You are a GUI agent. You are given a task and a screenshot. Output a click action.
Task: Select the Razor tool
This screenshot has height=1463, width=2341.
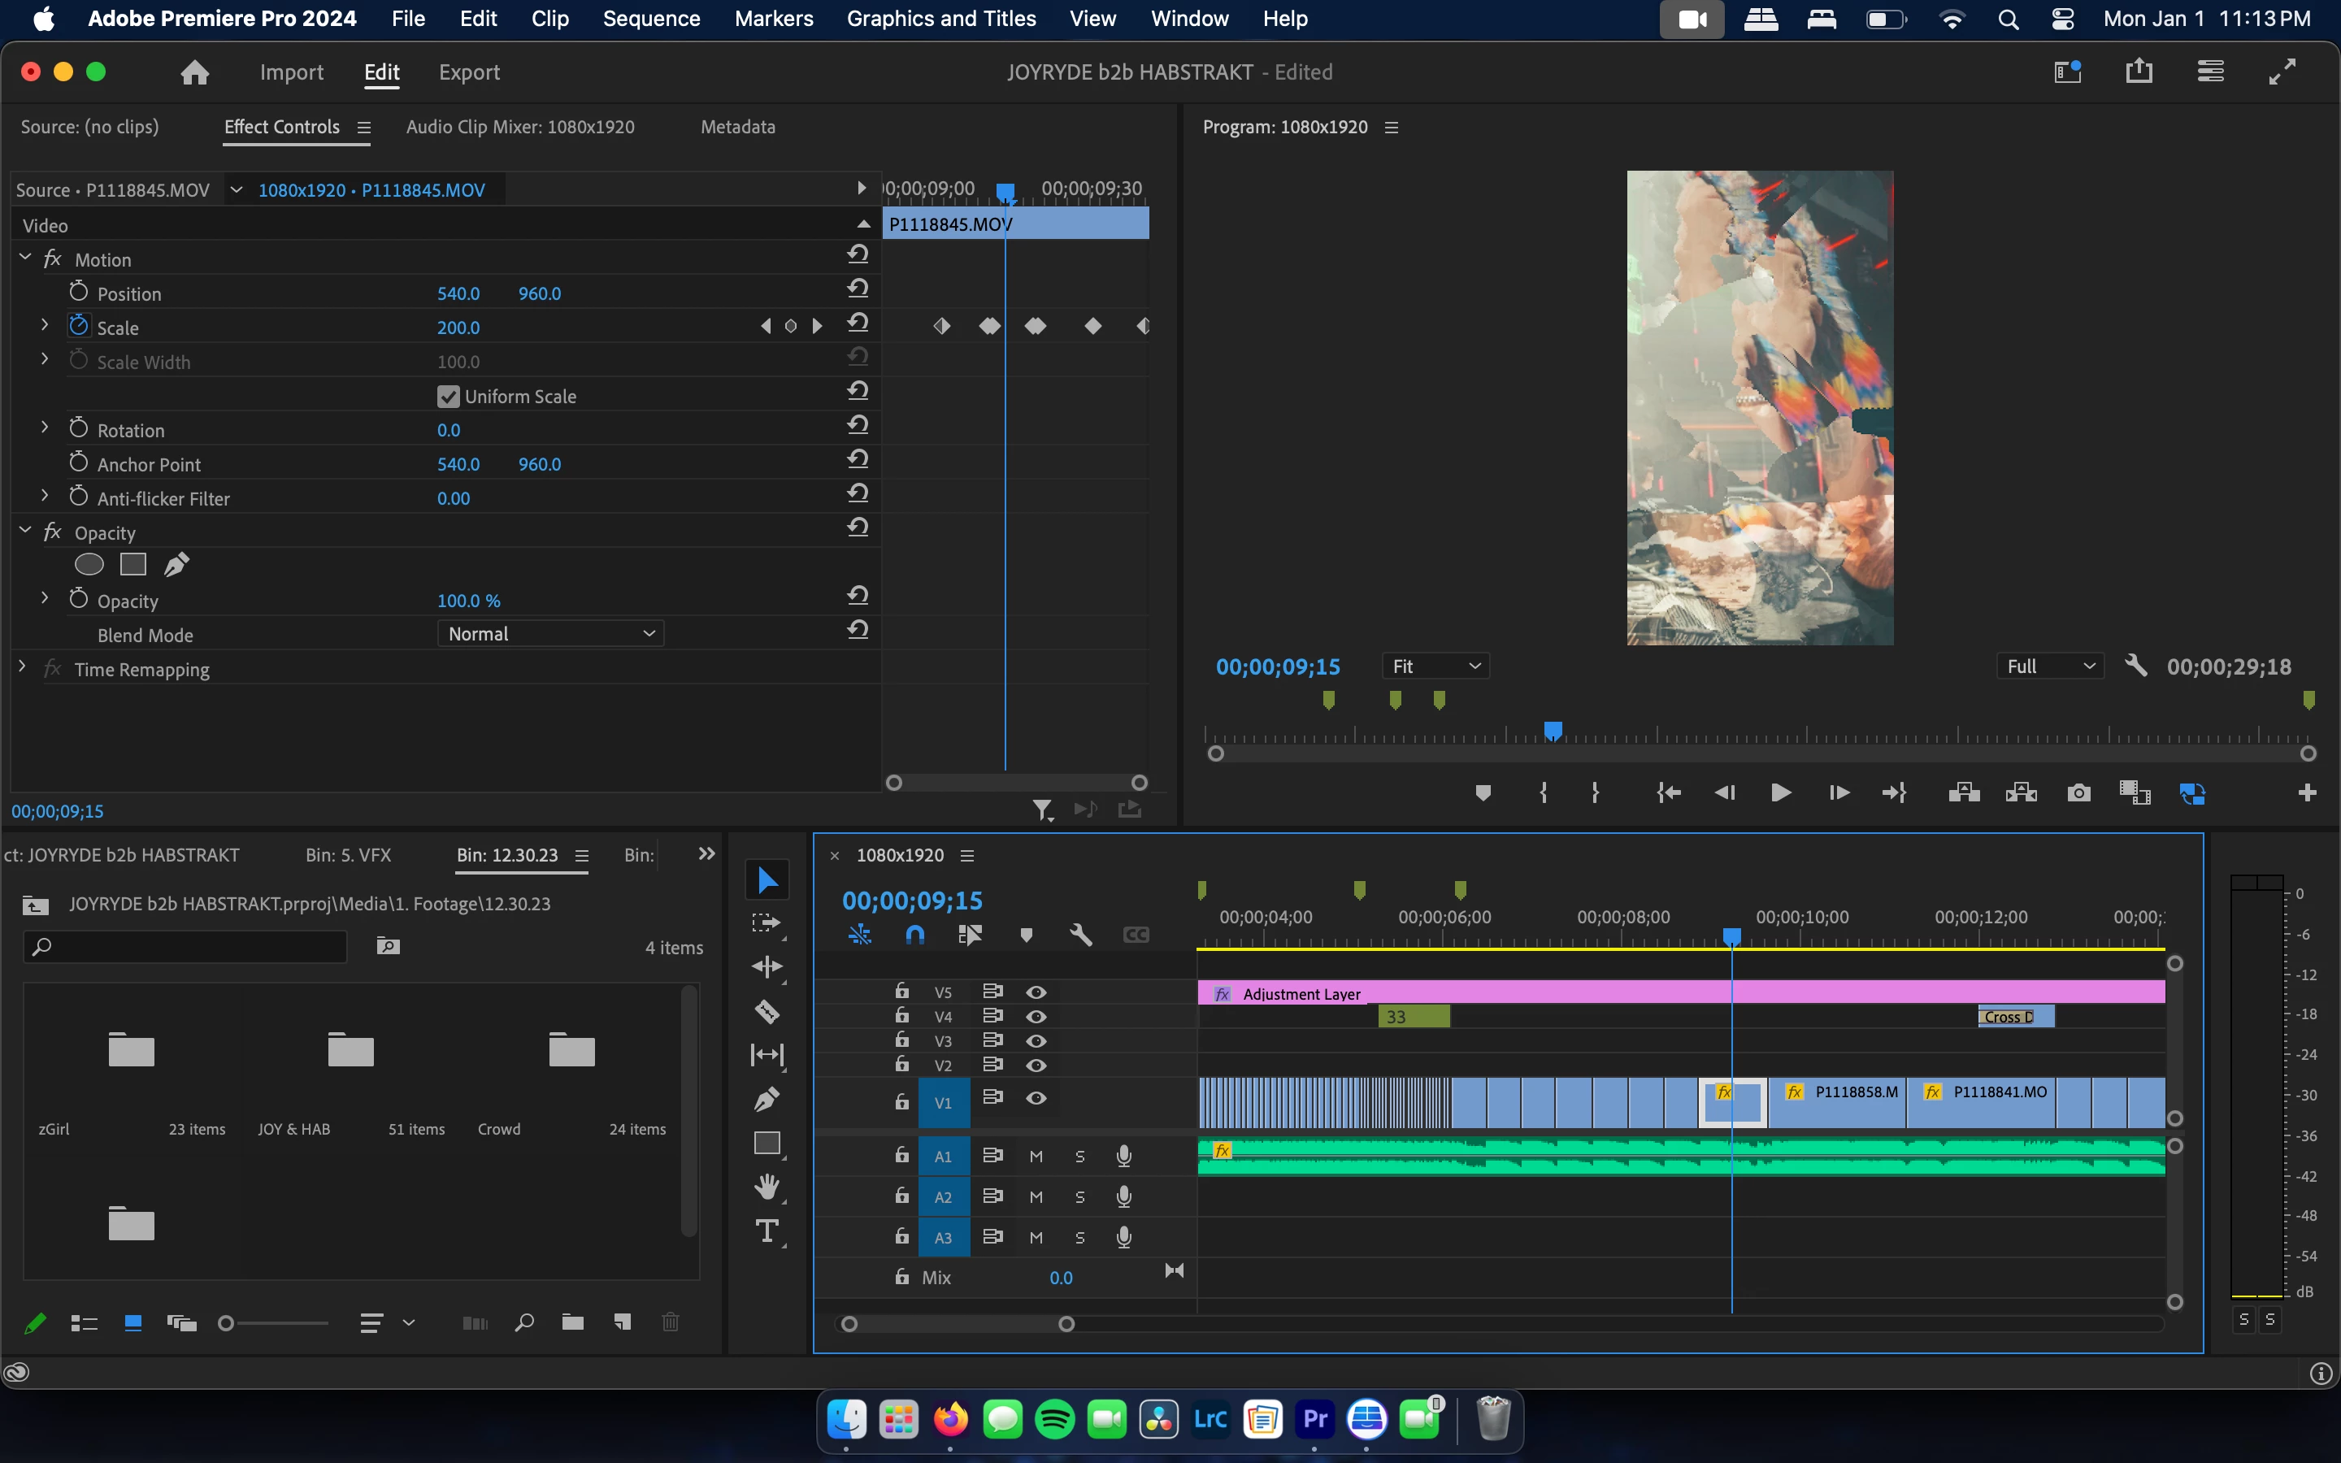coord(767,1011)
